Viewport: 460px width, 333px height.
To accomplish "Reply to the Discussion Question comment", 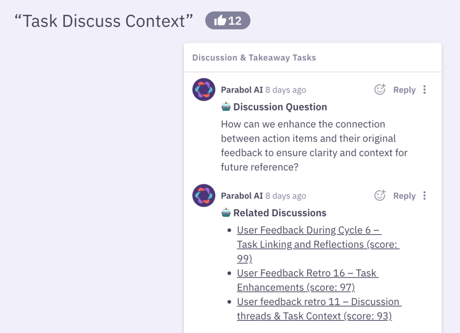I will [404, 90].
